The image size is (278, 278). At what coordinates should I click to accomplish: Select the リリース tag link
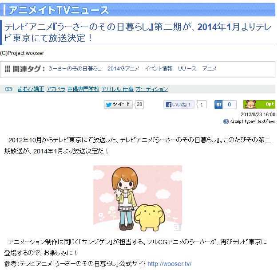187,69
